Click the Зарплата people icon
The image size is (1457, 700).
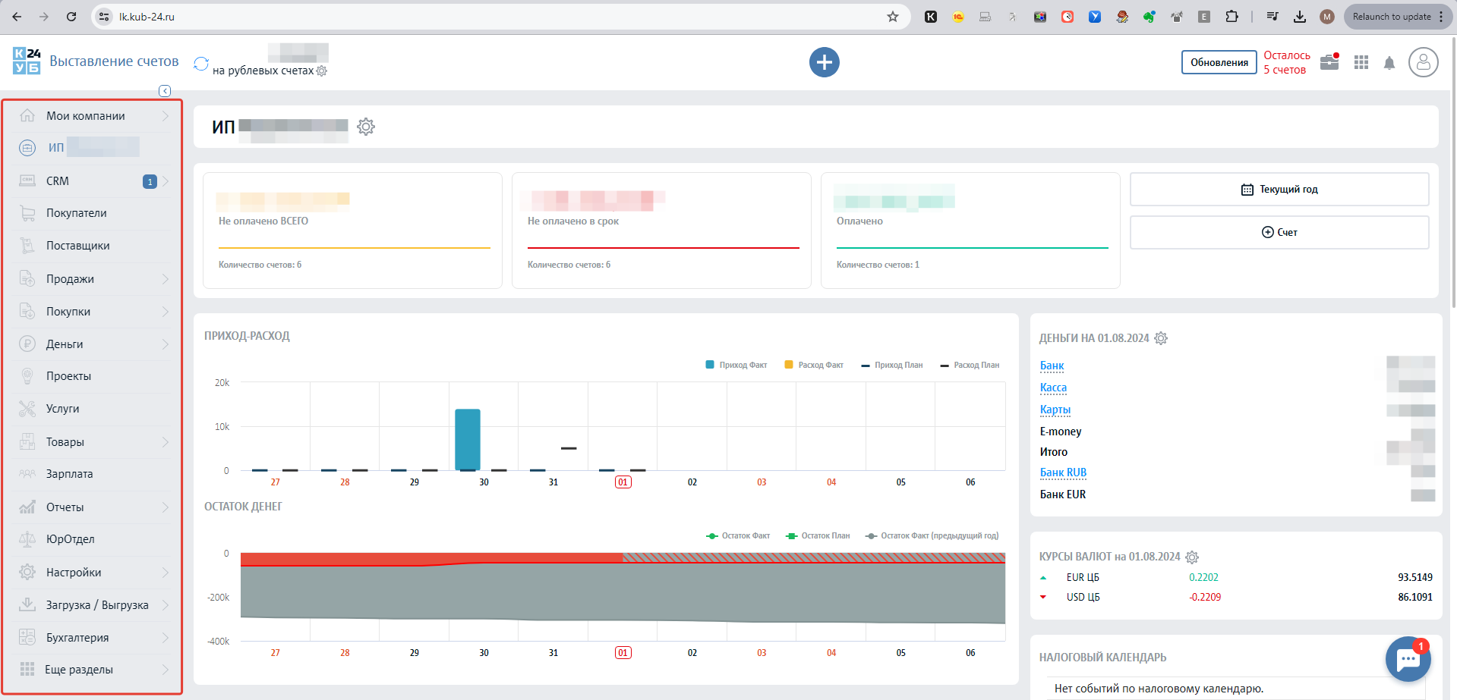27,474
